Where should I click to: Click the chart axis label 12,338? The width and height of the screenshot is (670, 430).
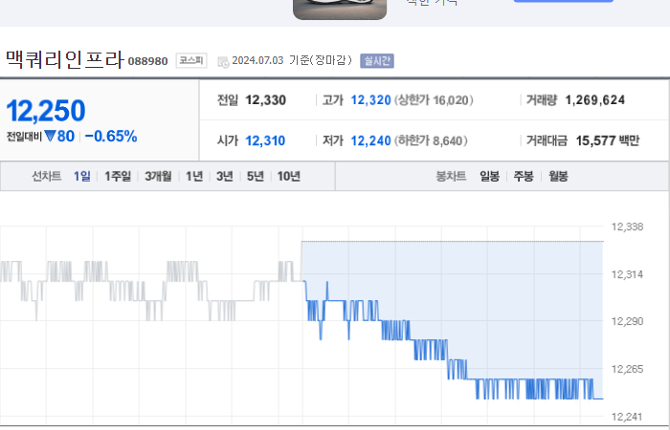pos(627,227)
